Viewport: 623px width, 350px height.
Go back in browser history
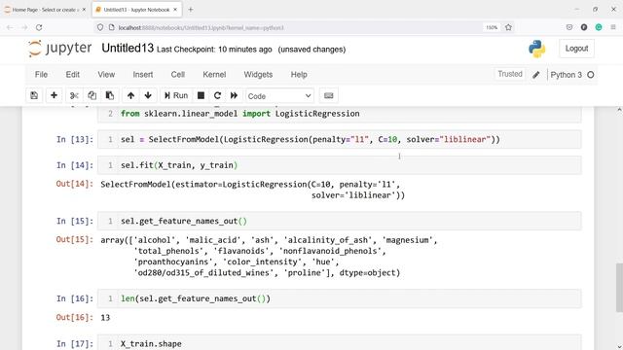coord(10,27)
